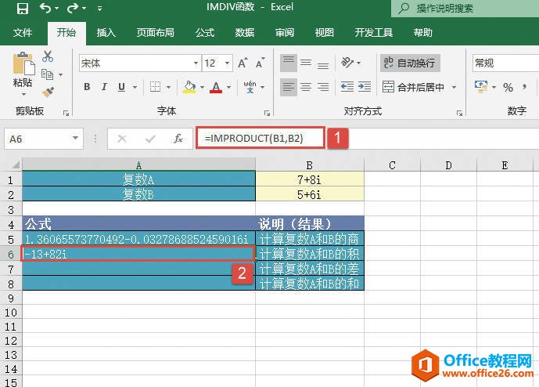Expand the Name Box dropdown arrow
The width and height of the screenshot is (539, 387).
point(75,139)
